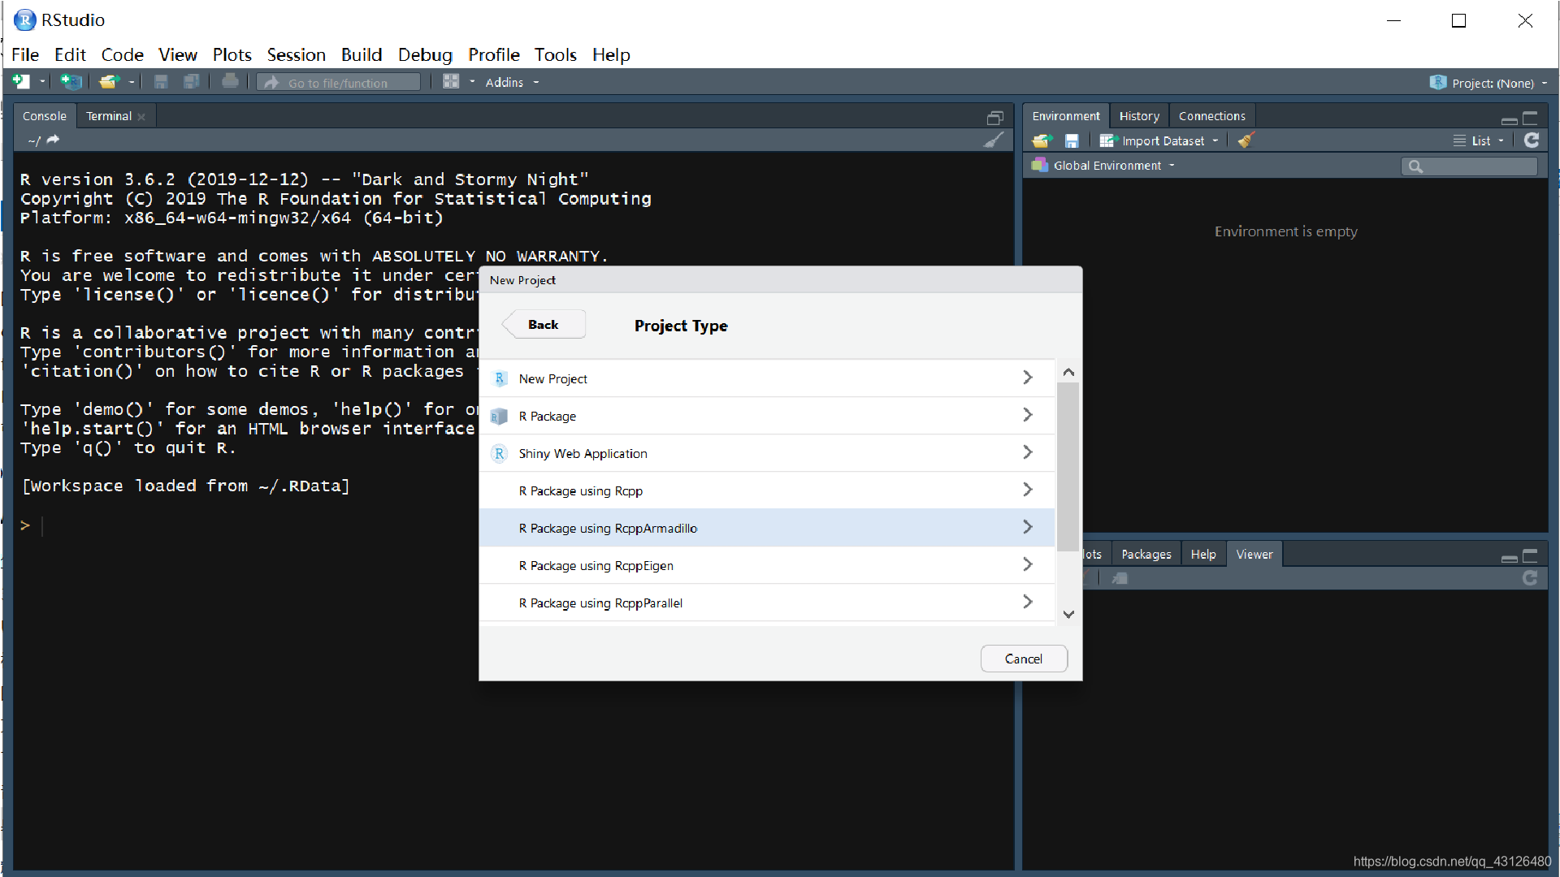Click the Save all documents icon
The height and width of the screenshot is (877, 1560).
point(192,82)
